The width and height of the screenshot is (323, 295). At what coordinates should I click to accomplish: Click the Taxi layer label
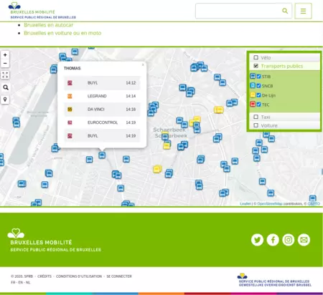266,117
